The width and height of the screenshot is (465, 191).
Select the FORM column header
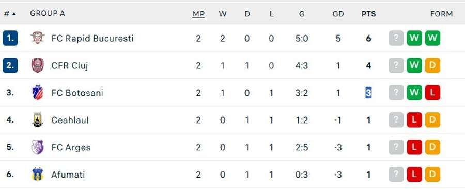(442, 14)
